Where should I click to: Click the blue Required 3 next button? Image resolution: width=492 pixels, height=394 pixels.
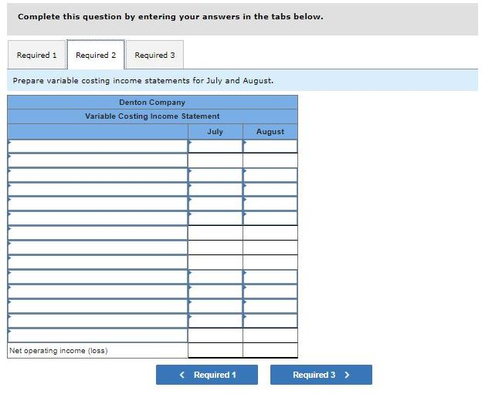click(x=321, y=375)
